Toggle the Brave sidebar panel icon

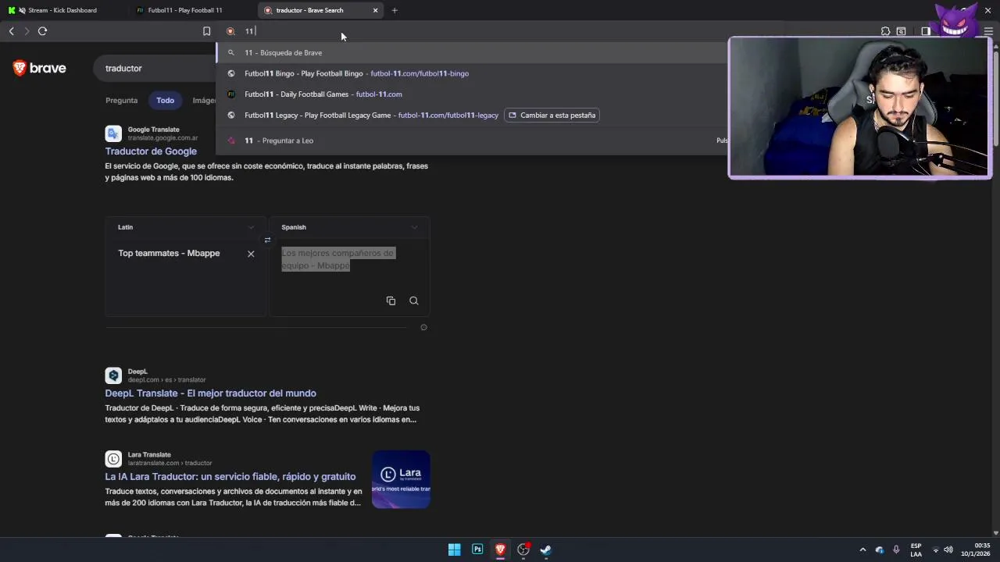coord(926,31)
